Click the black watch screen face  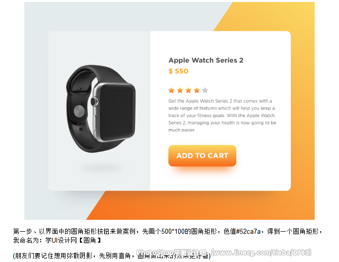click(117, 113)
